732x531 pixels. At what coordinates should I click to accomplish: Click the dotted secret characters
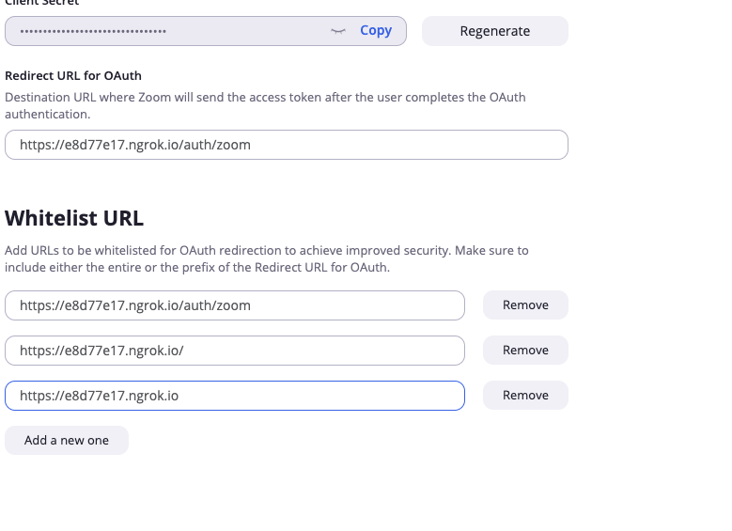point(93,32)
